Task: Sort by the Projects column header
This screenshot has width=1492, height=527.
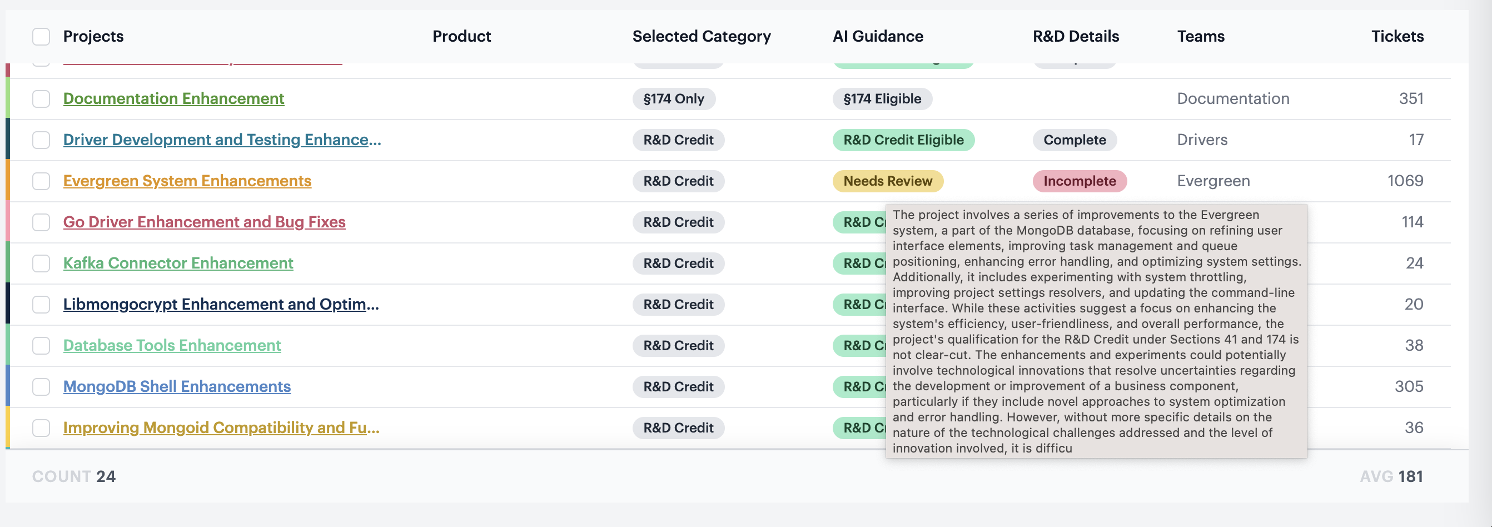Action: click(93, 36)
